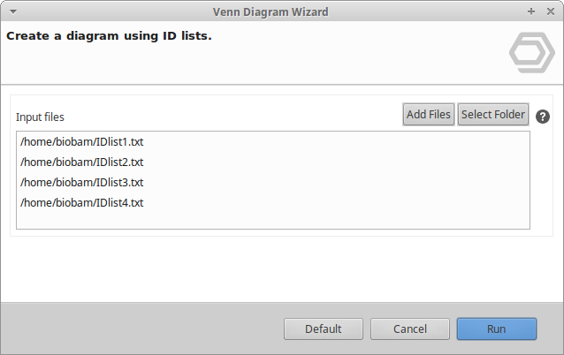Click the gray footer left of Default
564x355 pixels.
tap(133, 329)
